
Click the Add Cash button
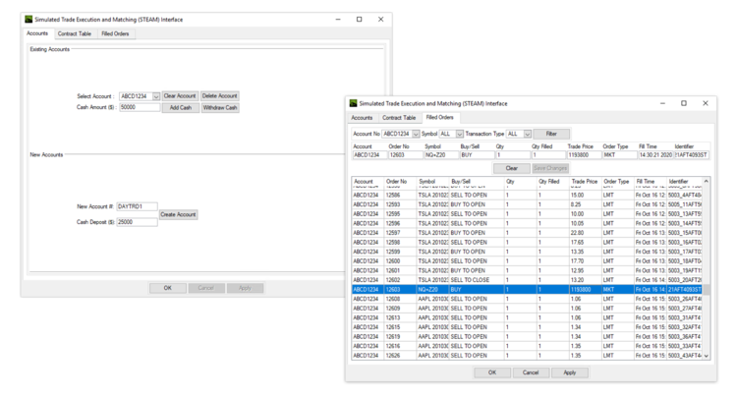[x=181, y=108]
